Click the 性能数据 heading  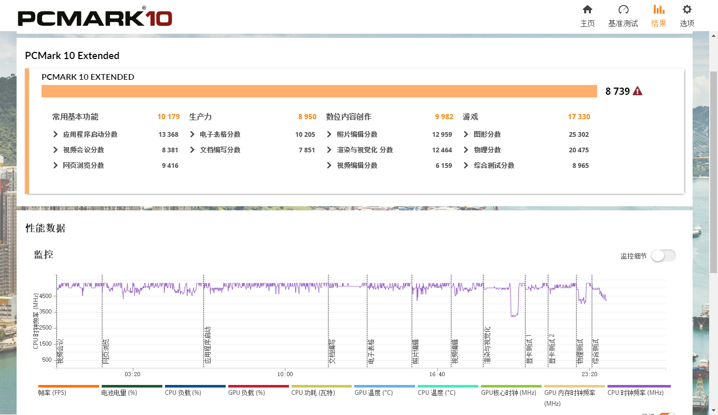[45, 228]
